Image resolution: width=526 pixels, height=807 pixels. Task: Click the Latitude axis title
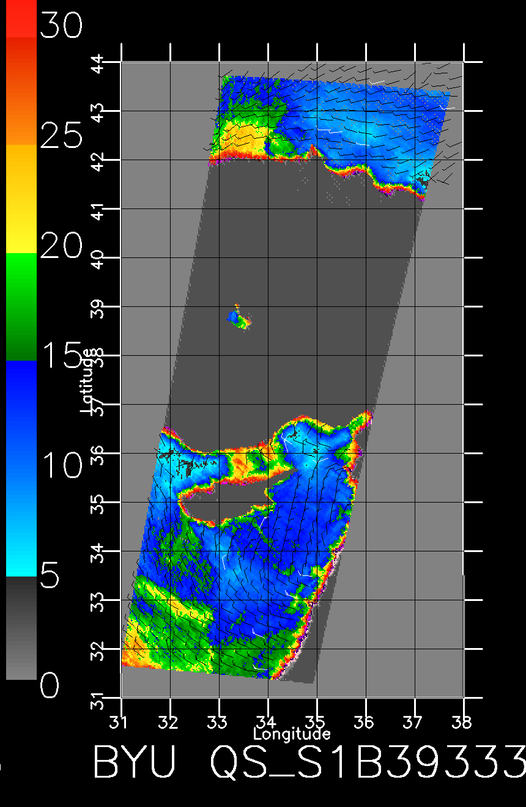(x=88, y=381)
